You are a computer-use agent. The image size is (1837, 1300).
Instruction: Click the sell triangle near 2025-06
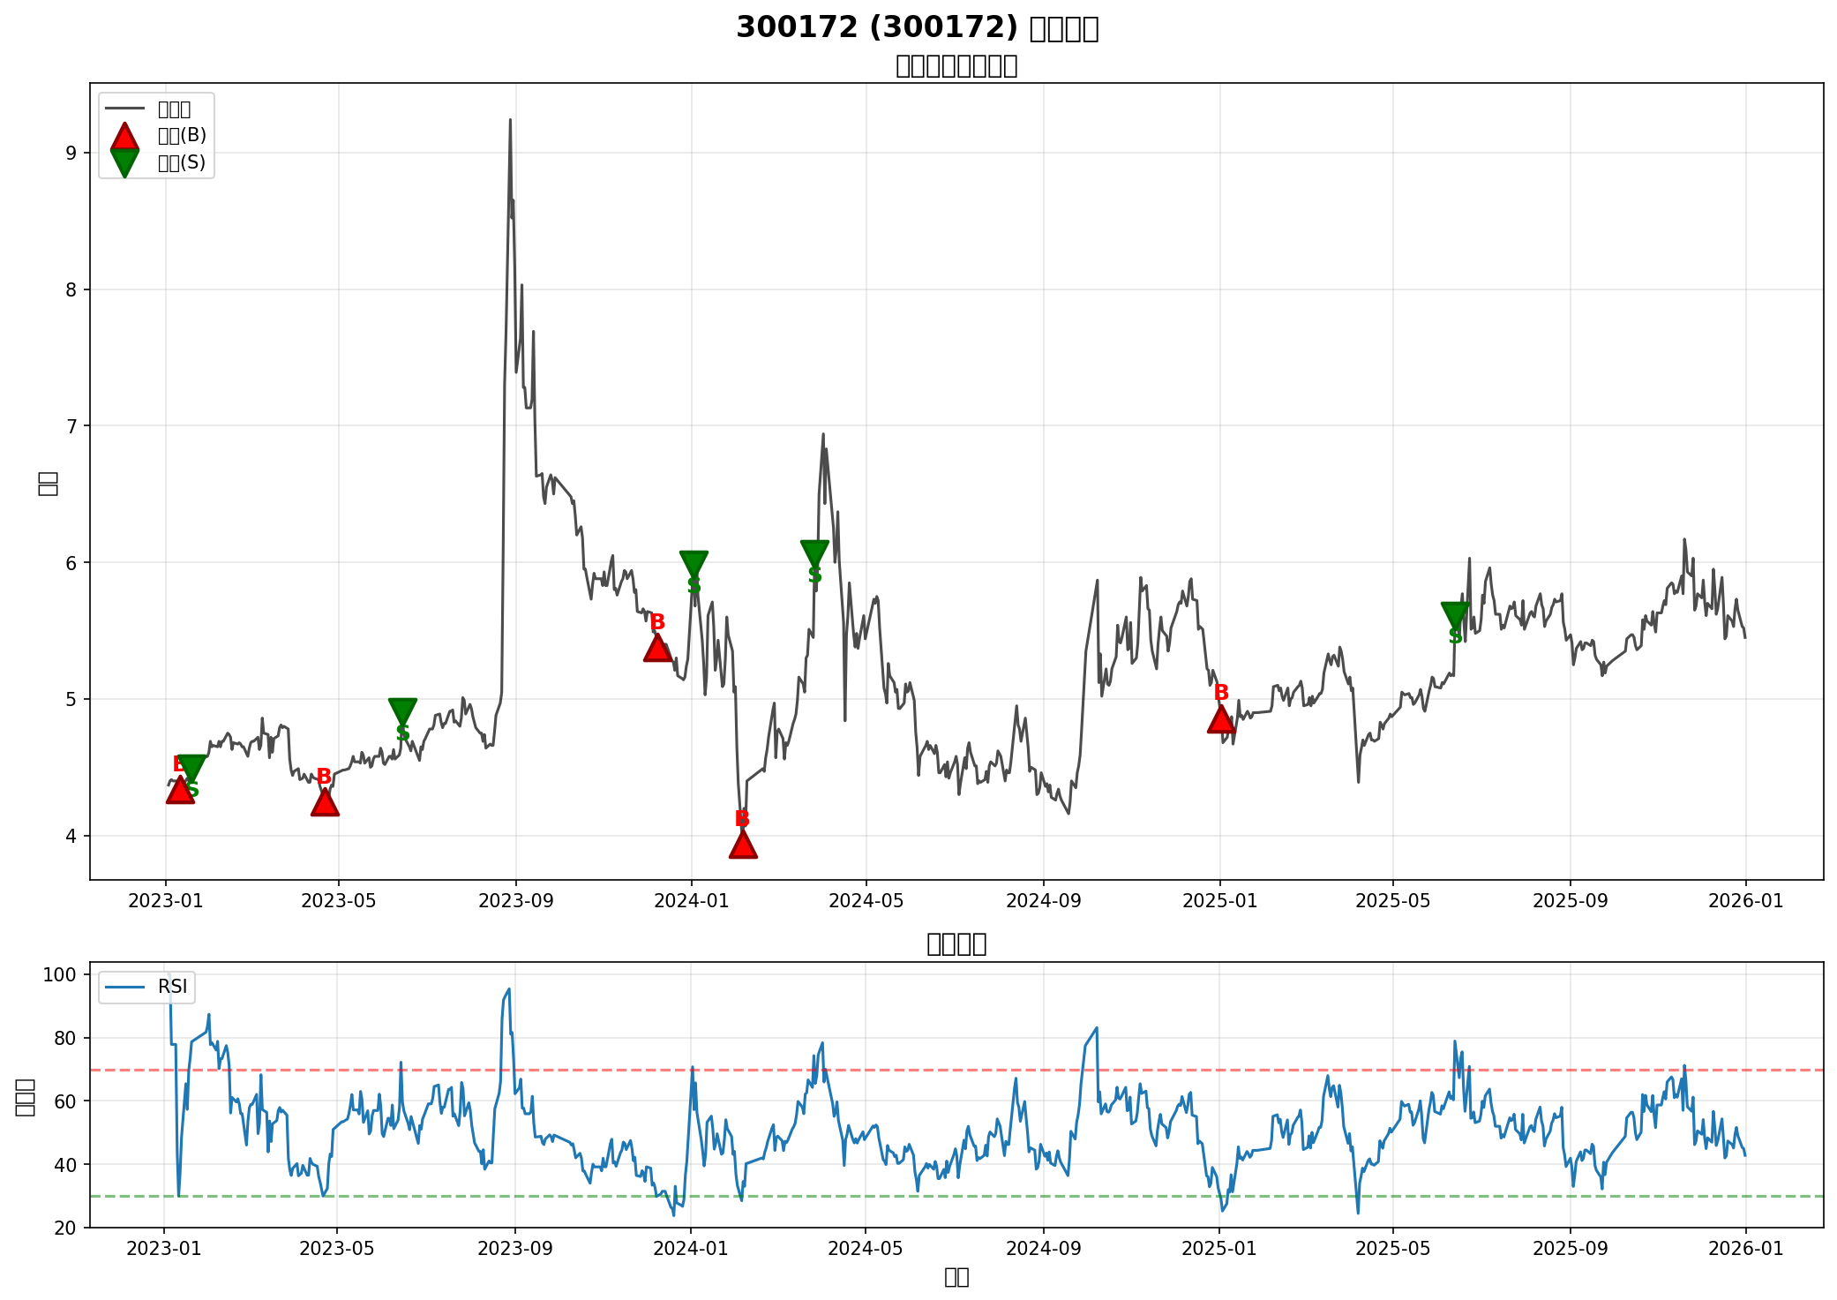pos(1455,614)
